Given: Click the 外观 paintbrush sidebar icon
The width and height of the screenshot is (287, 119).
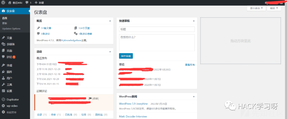Looking at the screenshot, I should [3, 65].
